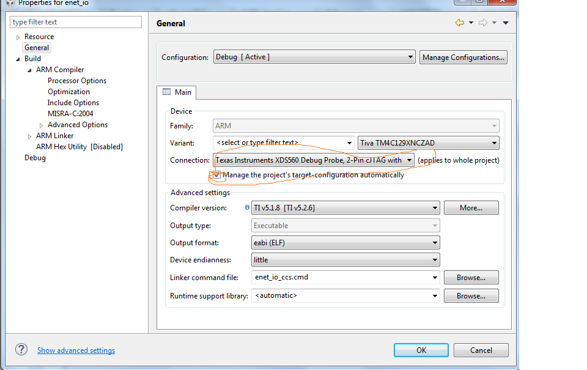Screen dimensions: 587x370
Task: Expand the Advanced Options tree node
Action: pos(41,125)
